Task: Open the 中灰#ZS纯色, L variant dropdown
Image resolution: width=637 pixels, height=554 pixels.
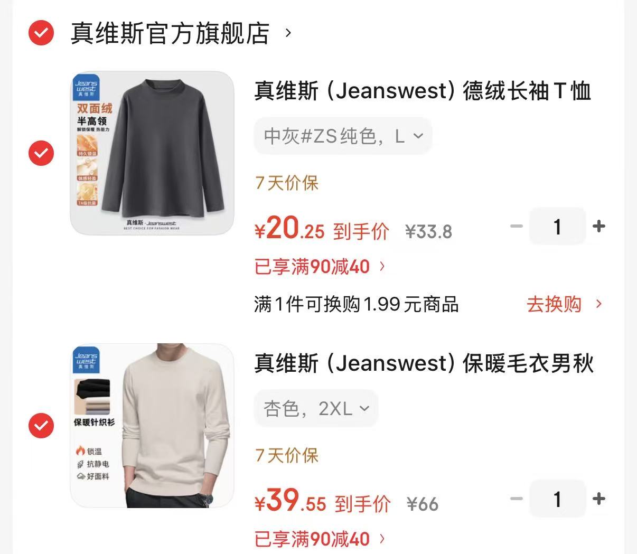Action: coord(343,136)
